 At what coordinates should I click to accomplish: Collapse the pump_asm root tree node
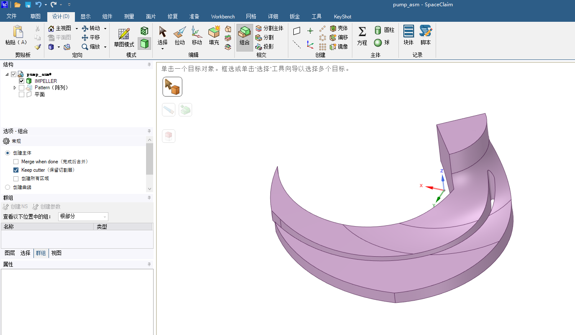(7, 75)
